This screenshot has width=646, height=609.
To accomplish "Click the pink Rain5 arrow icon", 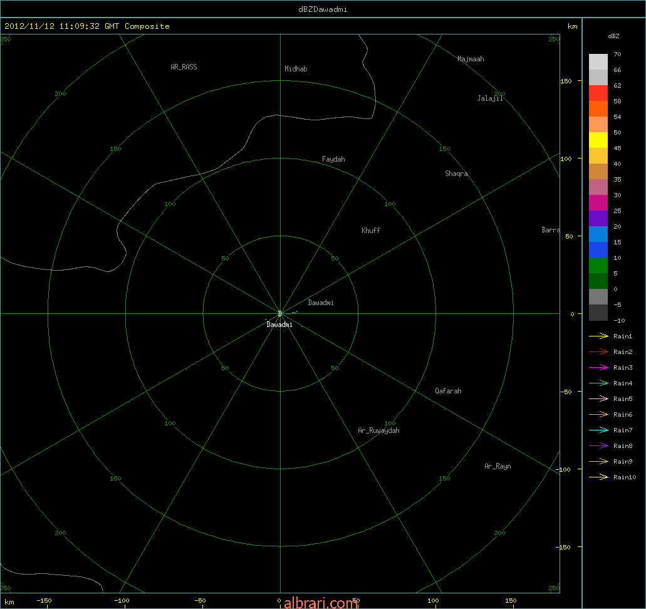I will pos(598,399).
